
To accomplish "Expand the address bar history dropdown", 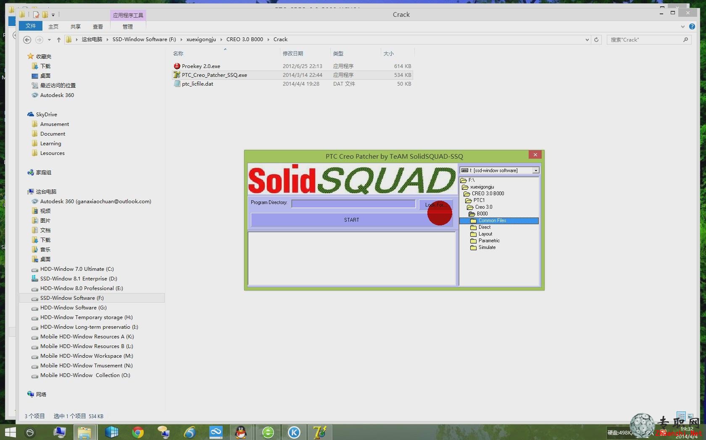I will 587,39.
